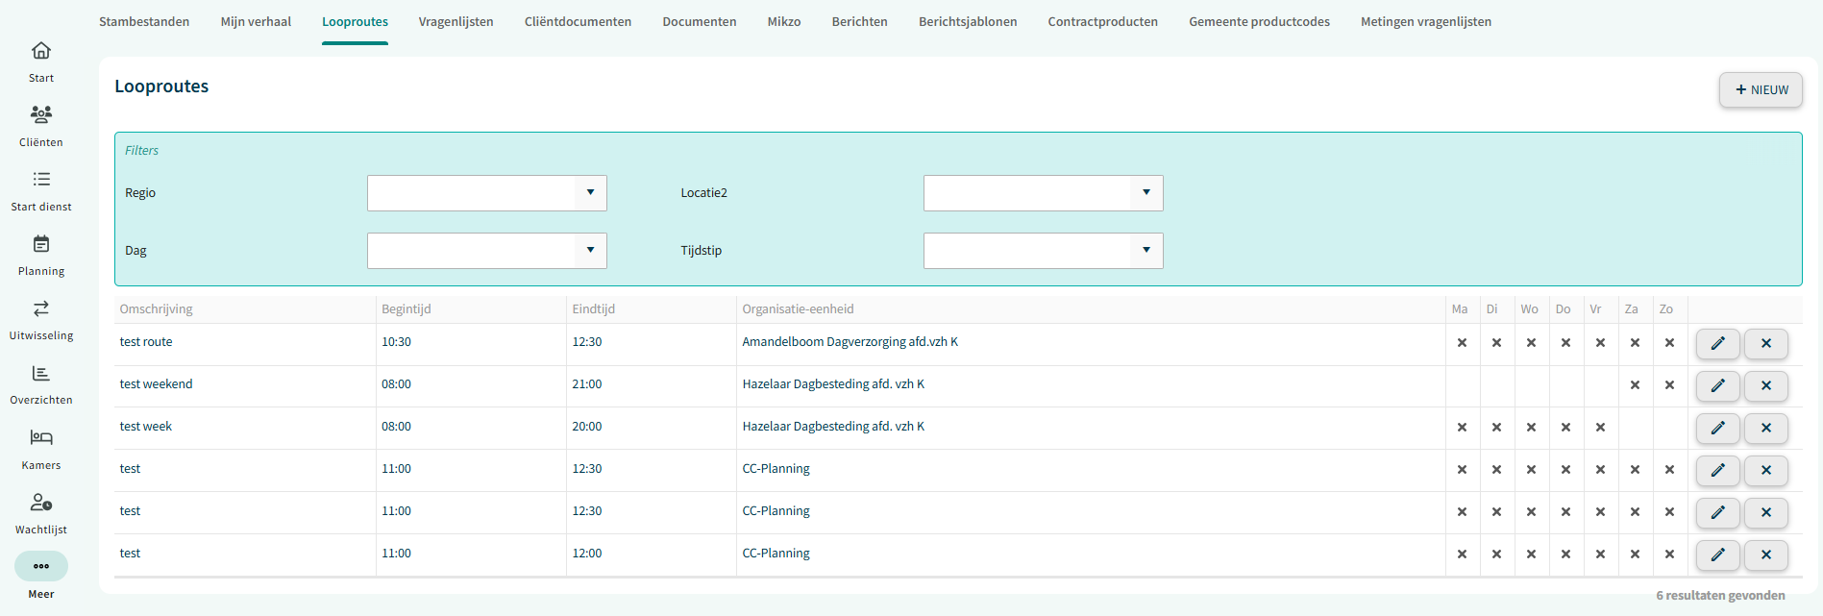Screen dimensions: 1823x616
Task: Open the Mikzo tab
Action: tap(784, 22)
